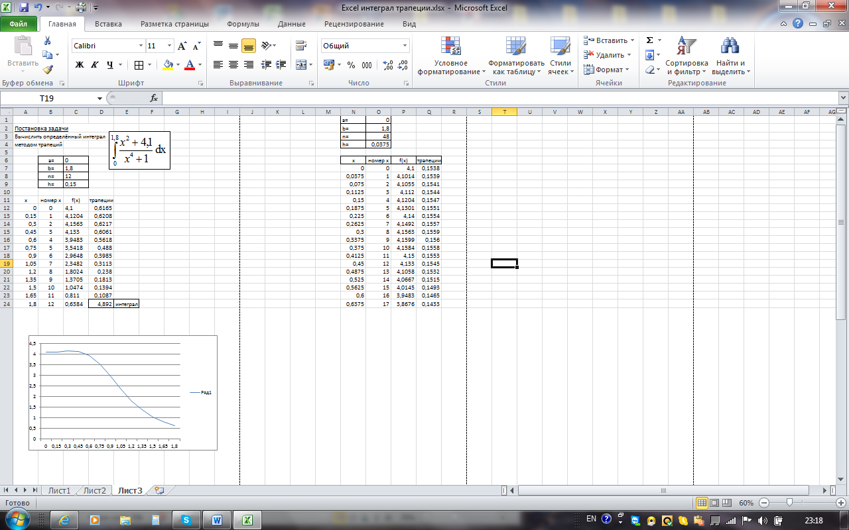849x530 pixels.
Task: Redo the last undone action
Action: click(x=60, y=8)
